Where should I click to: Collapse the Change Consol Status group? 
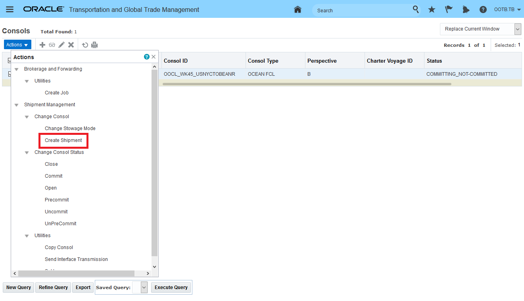point(27,153)
